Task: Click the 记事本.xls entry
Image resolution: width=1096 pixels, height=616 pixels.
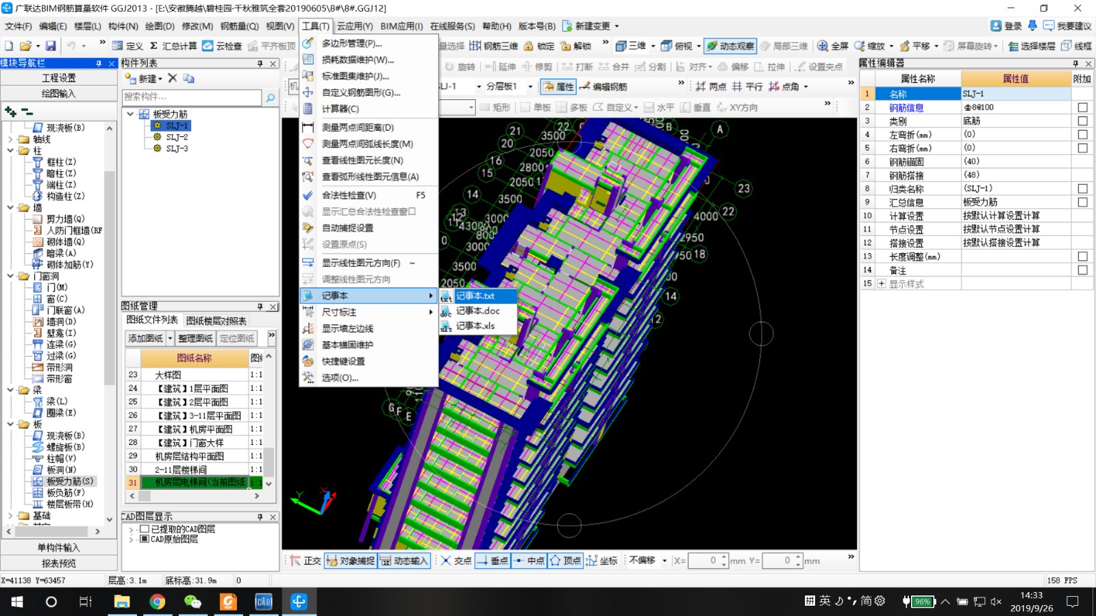Action: 477,326
